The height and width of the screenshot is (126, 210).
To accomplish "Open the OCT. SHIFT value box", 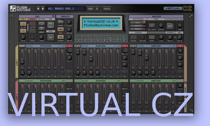I will click(152, 25).
